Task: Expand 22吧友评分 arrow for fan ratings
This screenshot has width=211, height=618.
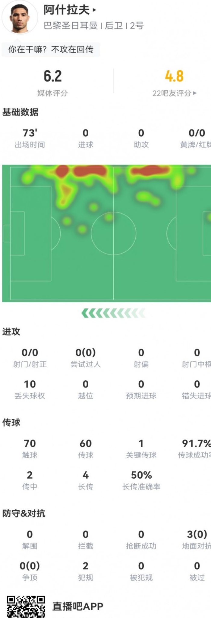Action: coord(195,93)
